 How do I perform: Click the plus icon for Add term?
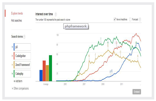point(14,81)
